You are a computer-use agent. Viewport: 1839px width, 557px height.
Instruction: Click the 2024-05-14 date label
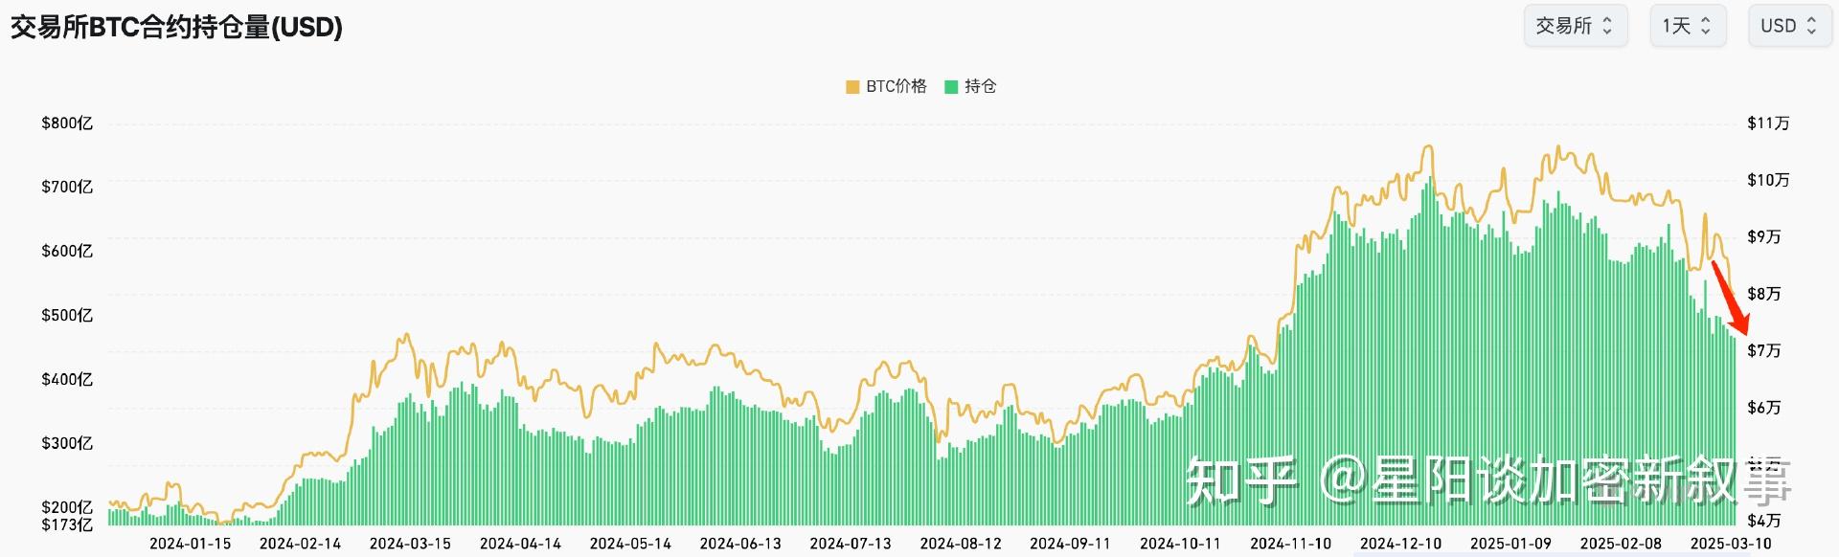[x=631, y=544]
